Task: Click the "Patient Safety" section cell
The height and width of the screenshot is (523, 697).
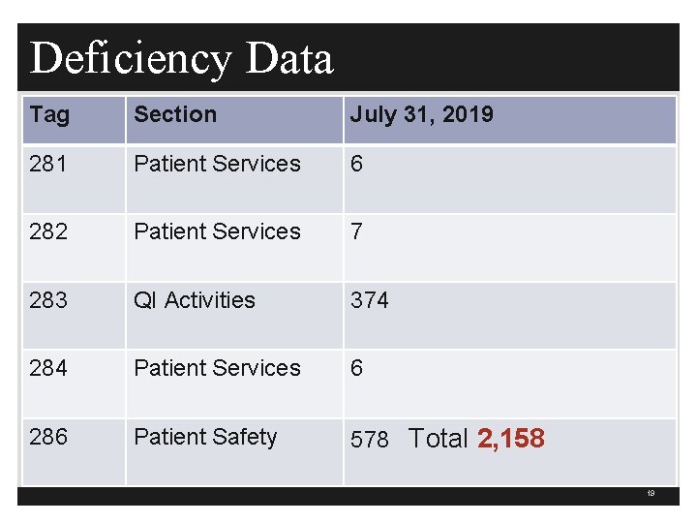Action: (x=205, y=437)
